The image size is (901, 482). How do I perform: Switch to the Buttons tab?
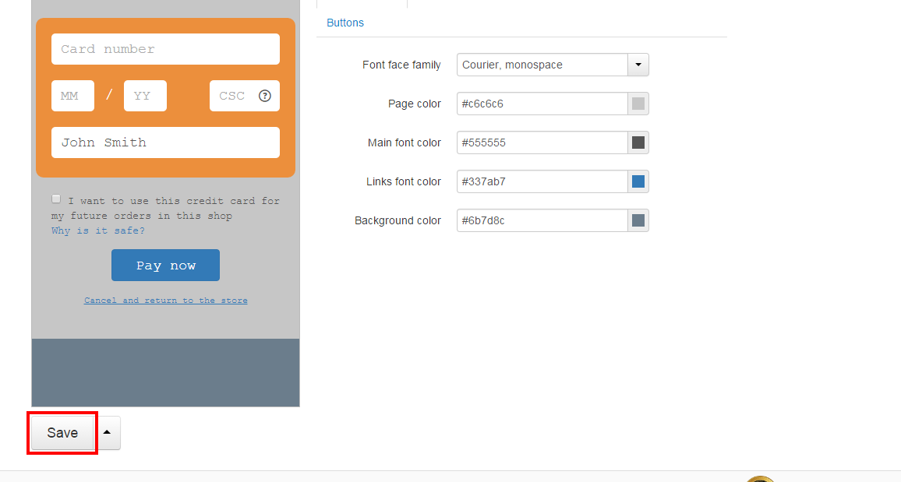coord(344,23)
